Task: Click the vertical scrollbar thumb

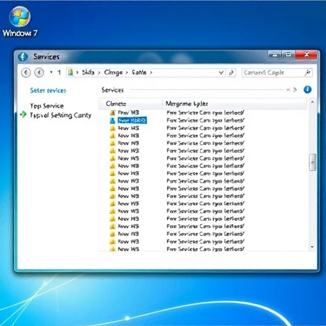Action: (313, 162)
